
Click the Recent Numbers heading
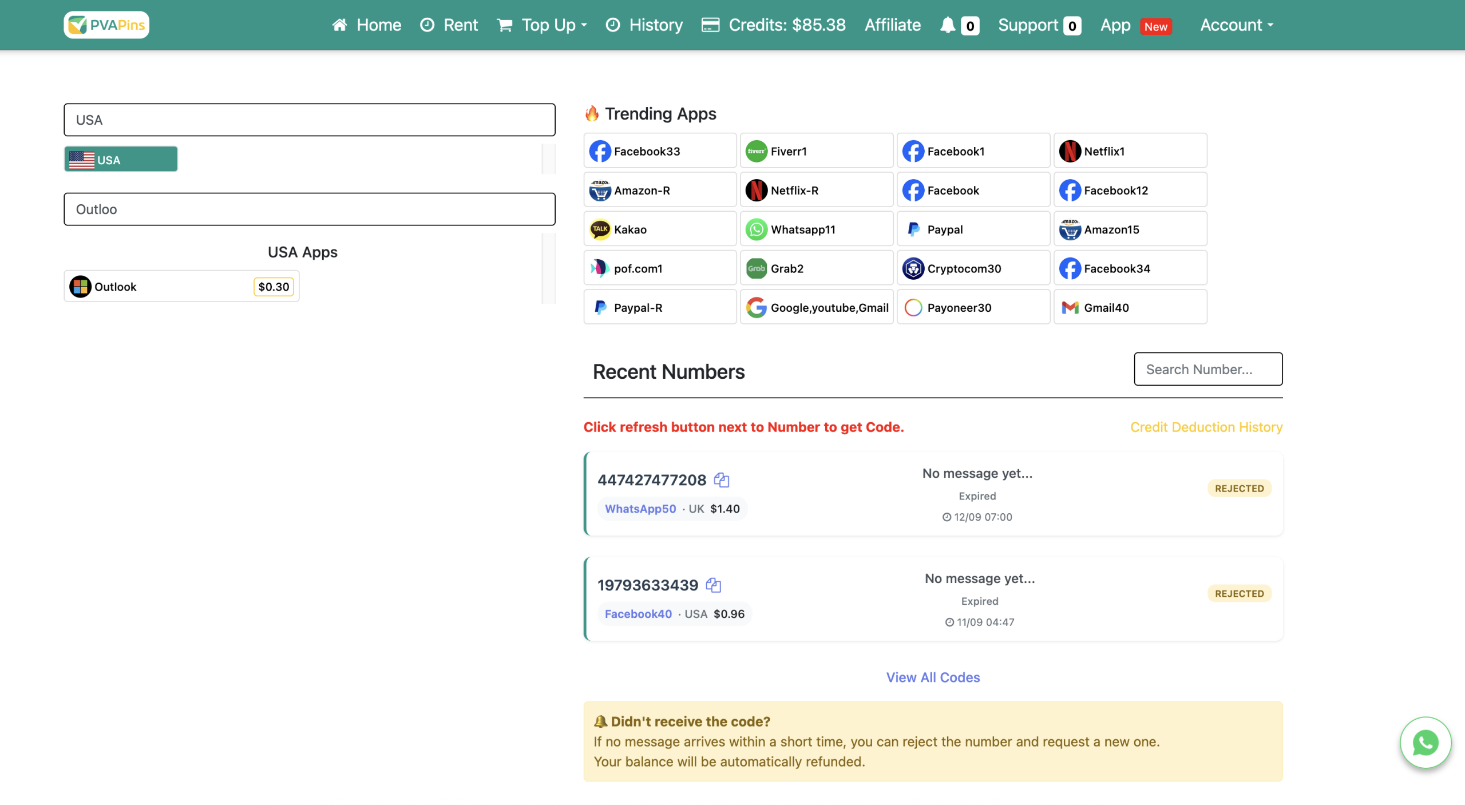click(668, 371)
